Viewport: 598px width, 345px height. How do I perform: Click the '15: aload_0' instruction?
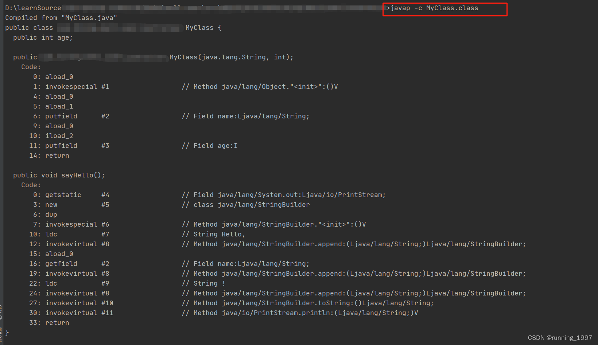pyautogui.click(x=51, y=254)
